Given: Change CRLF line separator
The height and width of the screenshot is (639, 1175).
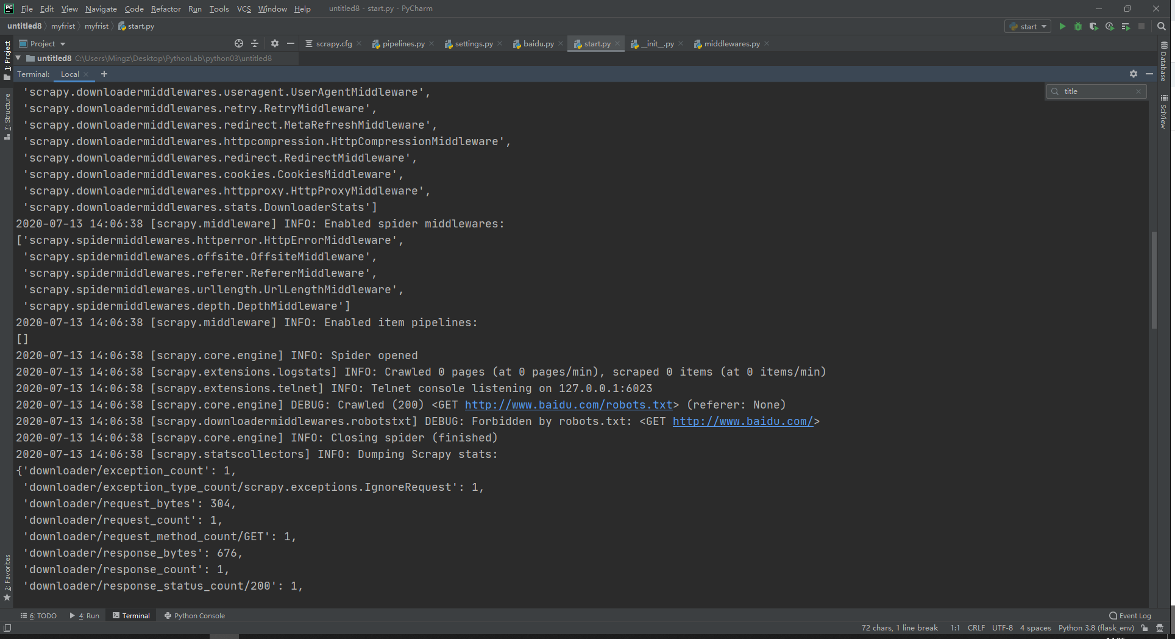Looking at the screenshot, I should 976,628.
